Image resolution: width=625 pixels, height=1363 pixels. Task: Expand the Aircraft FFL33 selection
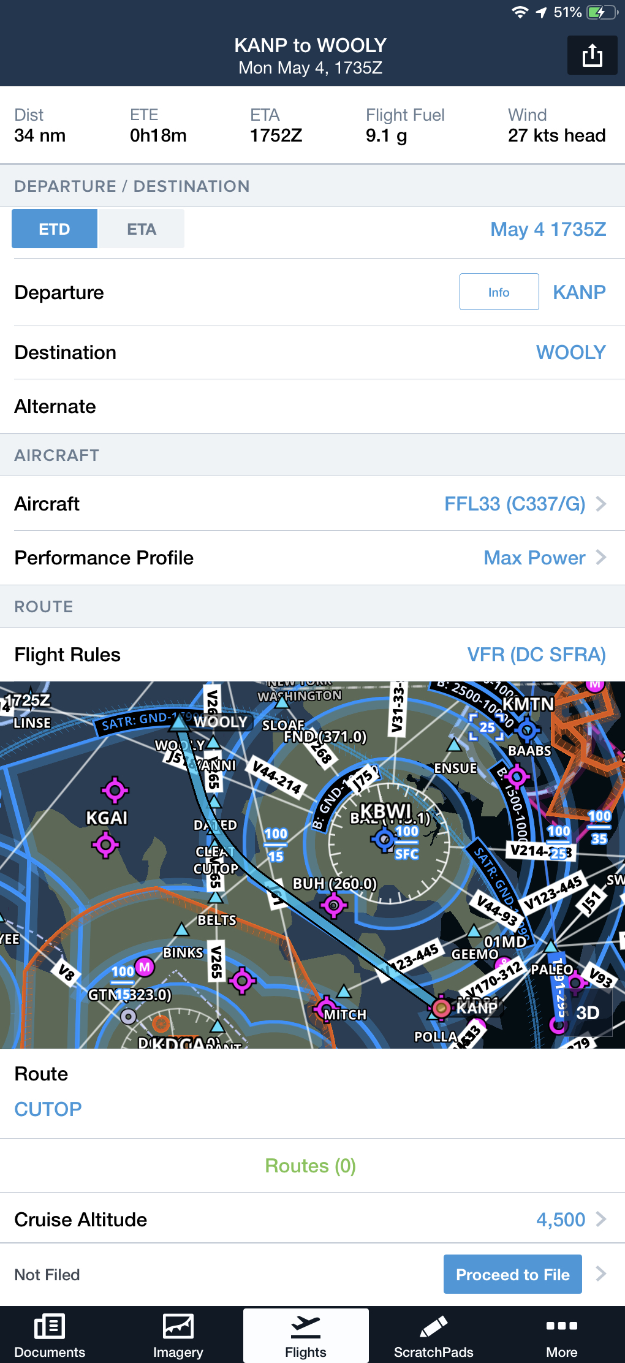coord(525,504)
